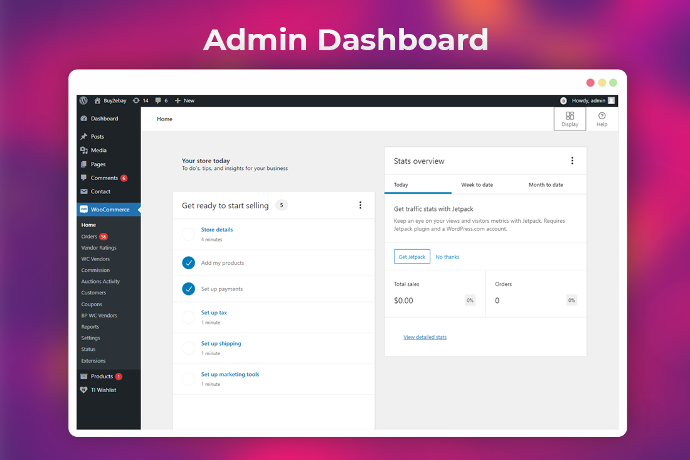
Task: Toggle the Store details task circle
Action: coord(188,234)
